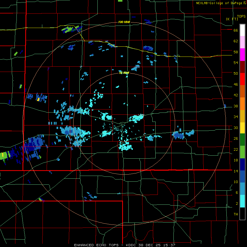
Task: Click the TH legend label
Action: coord(236,214)
